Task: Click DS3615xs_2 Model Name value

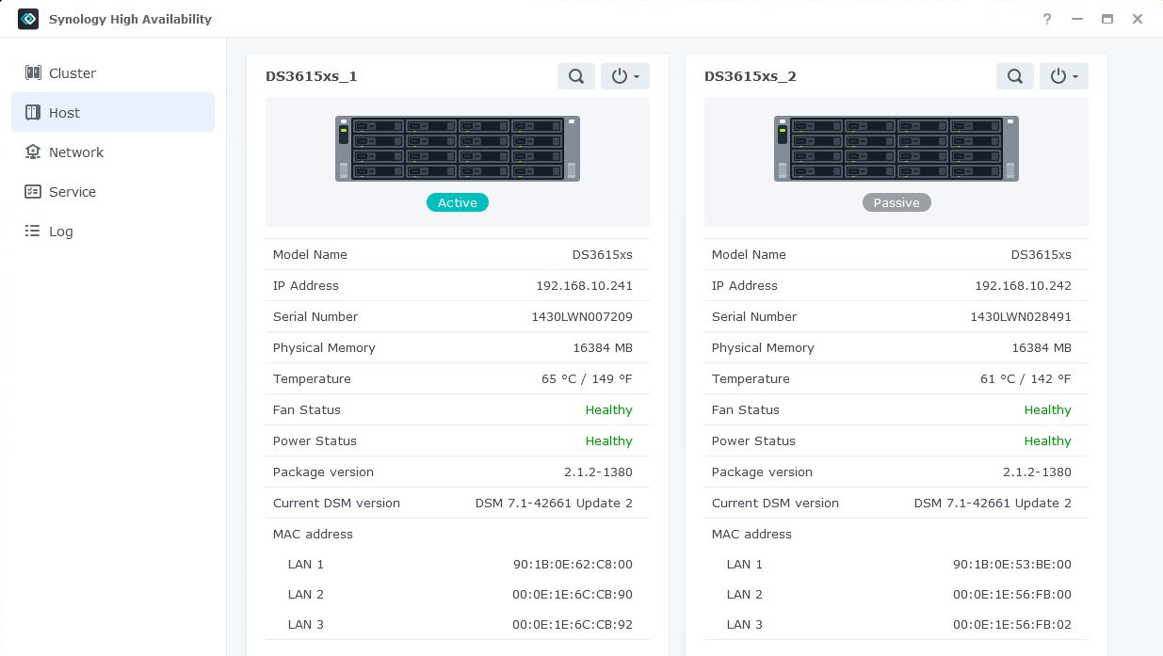Action: tap(1042, 254)
